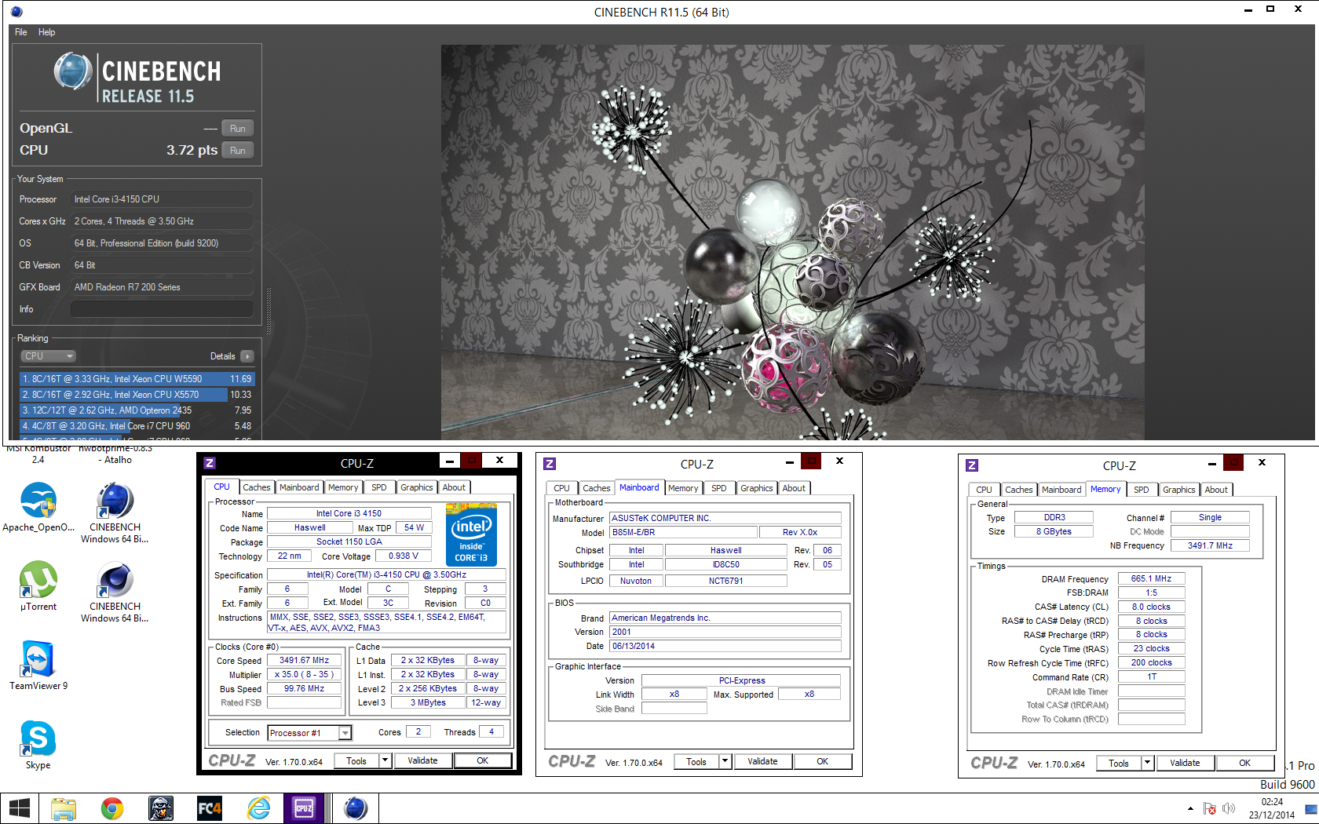The width and height of the screenshot is (1319, 824).
Task: Select the Core i7 CPU 960 ranking row
Action: click(137, 426)
